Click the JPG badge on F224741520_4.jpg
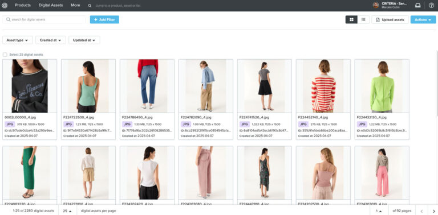Viewport: 438px width, 215px height. (245, 124)
